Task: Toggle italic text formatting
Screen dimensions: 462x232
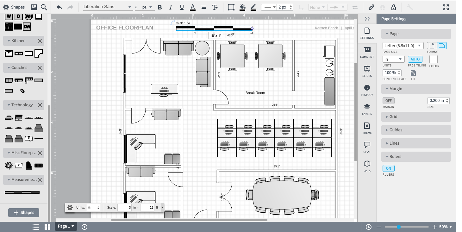Action: pyautogui.click(x=171, y=7)
